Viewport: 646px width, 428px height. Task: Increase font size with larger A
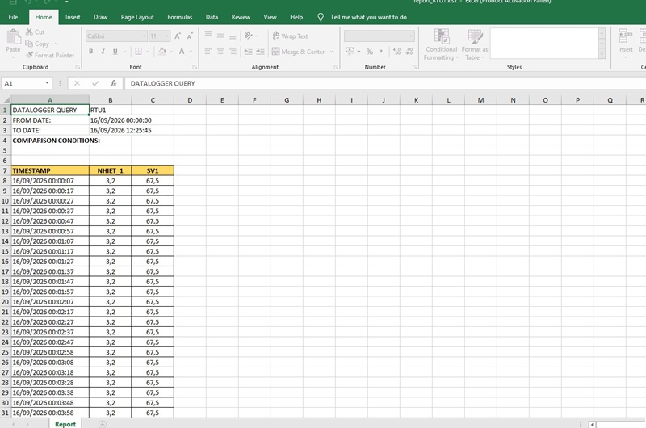click(178, 36)
